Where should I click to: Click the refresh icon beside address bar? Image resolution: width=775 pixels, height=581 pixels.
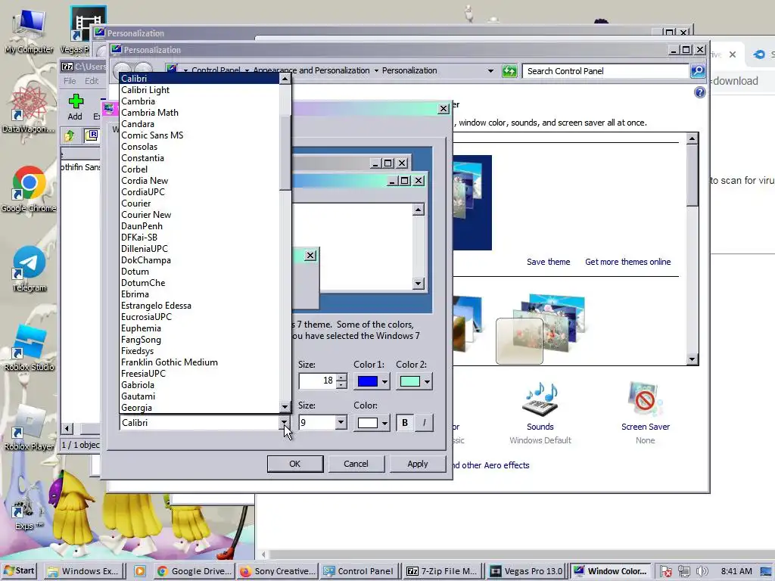509,71
